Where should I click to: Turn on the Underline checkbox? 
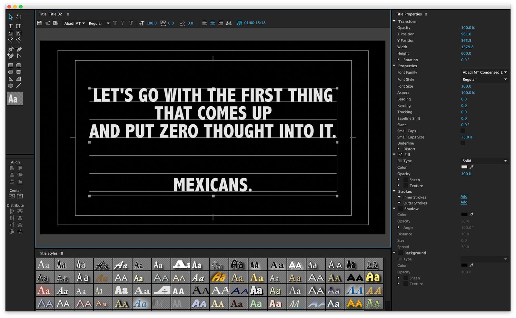click(x=463, y=143)
